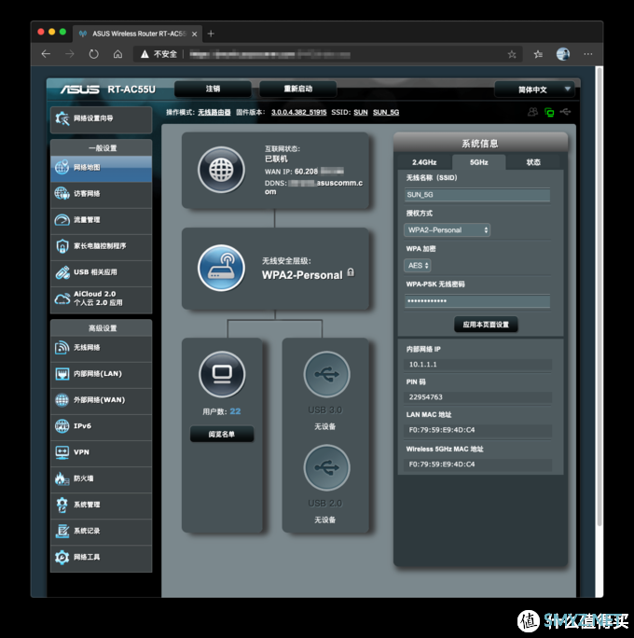Switch to the 5GHz tab
Viewport: 634px width, 638px height.
point(478,162)
